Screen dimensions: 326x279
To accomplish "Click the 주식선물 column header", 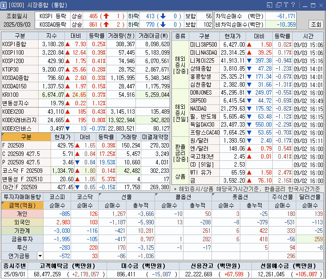I will [x=282, y=197].
